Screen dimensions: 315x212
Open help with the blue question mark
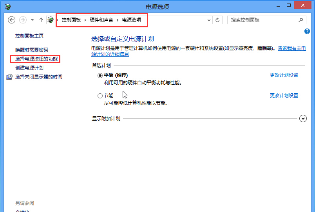click(307, 31)
